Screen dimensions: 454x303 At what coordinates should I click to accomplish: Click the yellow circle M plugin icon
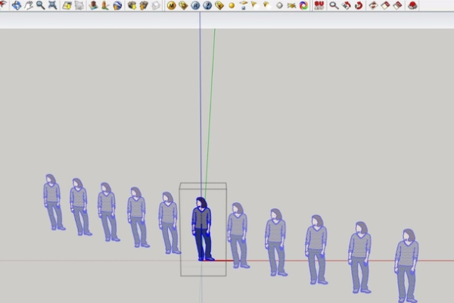click(172, 5)
